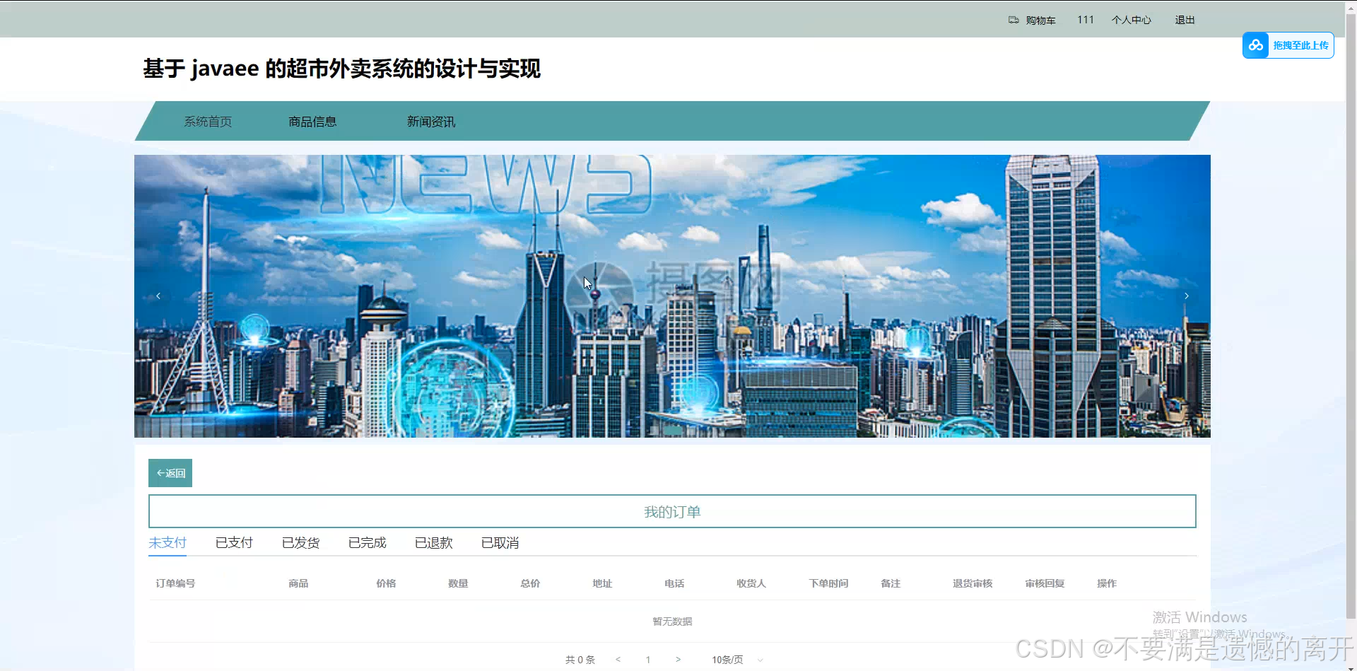Click the 电话 column header
This screenshot has height=671, width=1357.
click(674, 583)
